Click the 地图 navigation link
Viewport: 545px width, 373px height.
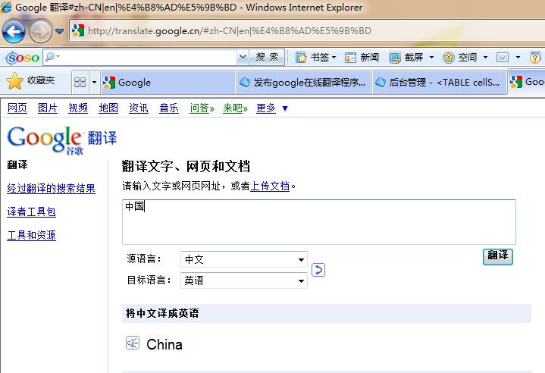108,108
